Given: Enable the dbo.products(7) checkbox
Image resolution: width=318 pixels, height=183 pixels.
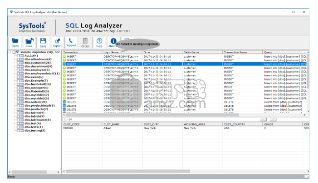Looking at the screenshot, I should (18, 109).
